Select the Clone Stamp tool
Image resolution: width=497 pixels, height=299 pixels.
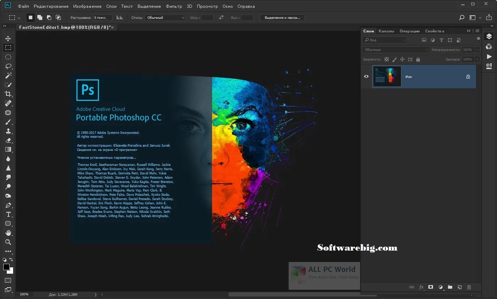[x=8, y=131]
